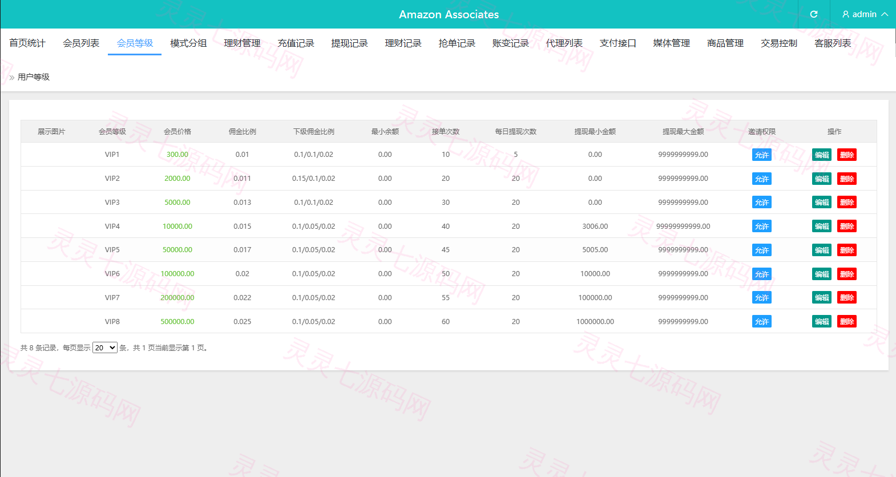Edit the VIP4 level row
Viewport: 896px width, 477px height.
[x=822, y=226]
